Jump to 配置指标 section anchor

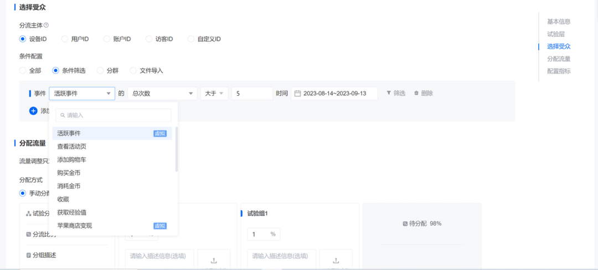(x=559, y=71)
